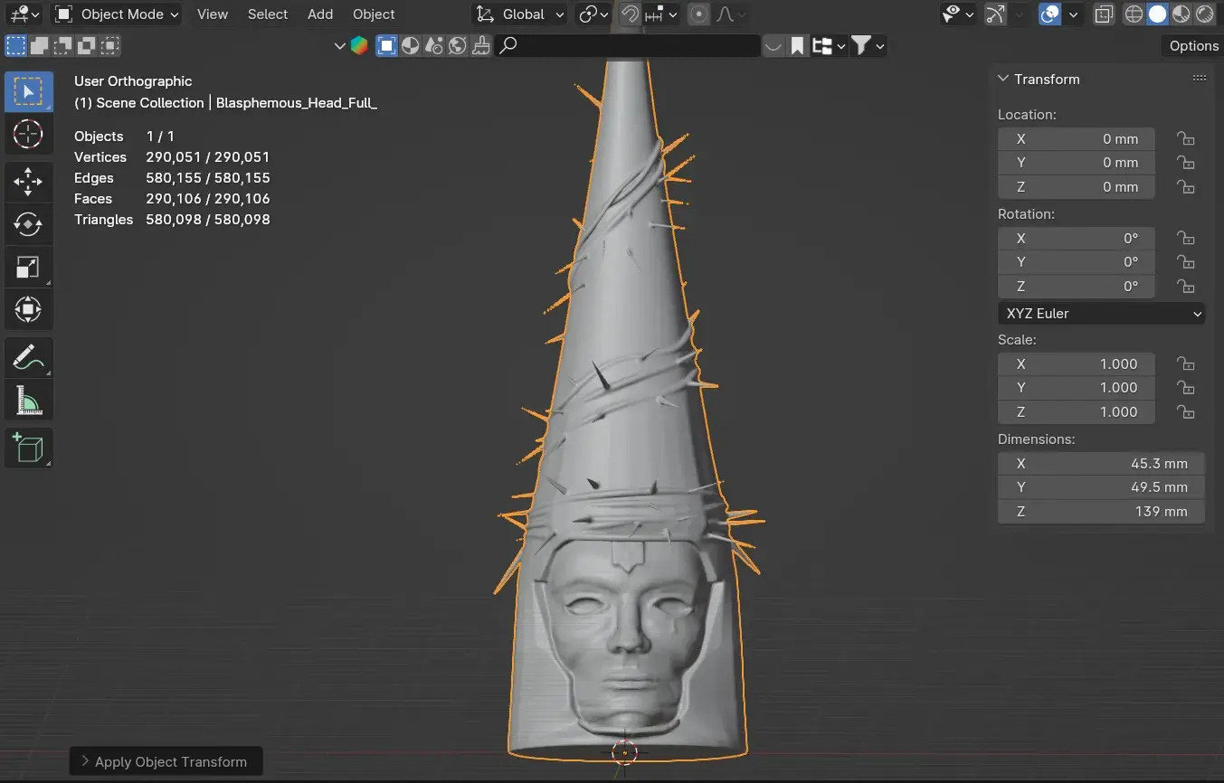Click the curved-line icon right of search
This screenshot has width=1224, height=783.
[773, 45]
